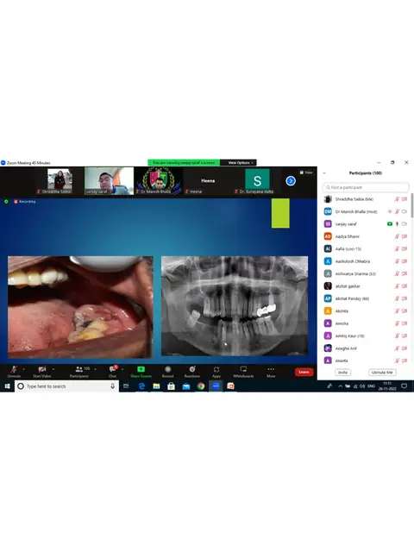
Task: Open the Chat icon with notification badge
Action: pyautogui.click(x=113, y=372)
